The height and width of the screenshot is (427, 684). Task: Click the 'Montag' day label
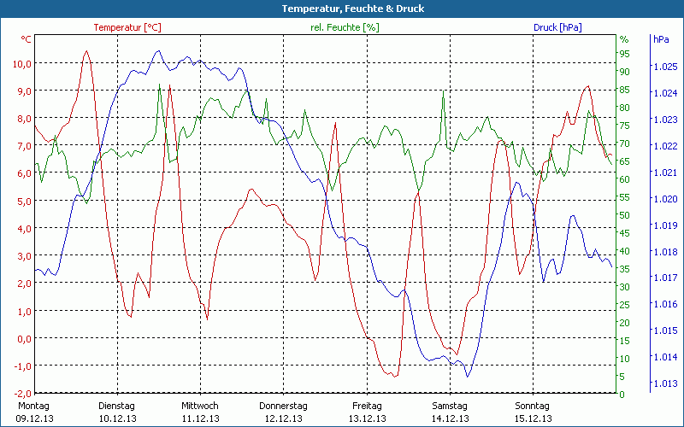coord(33,407)
